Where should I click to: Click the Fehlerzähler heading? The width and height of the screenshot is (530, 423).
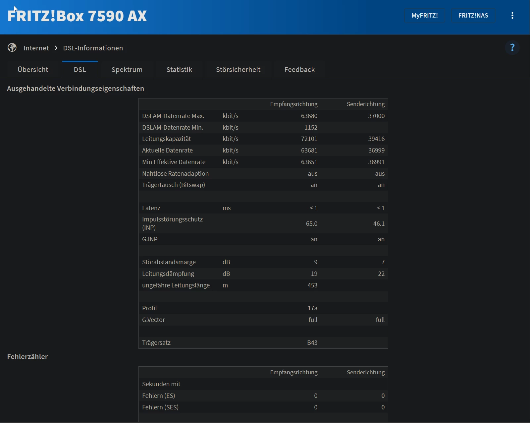[27, 357]
